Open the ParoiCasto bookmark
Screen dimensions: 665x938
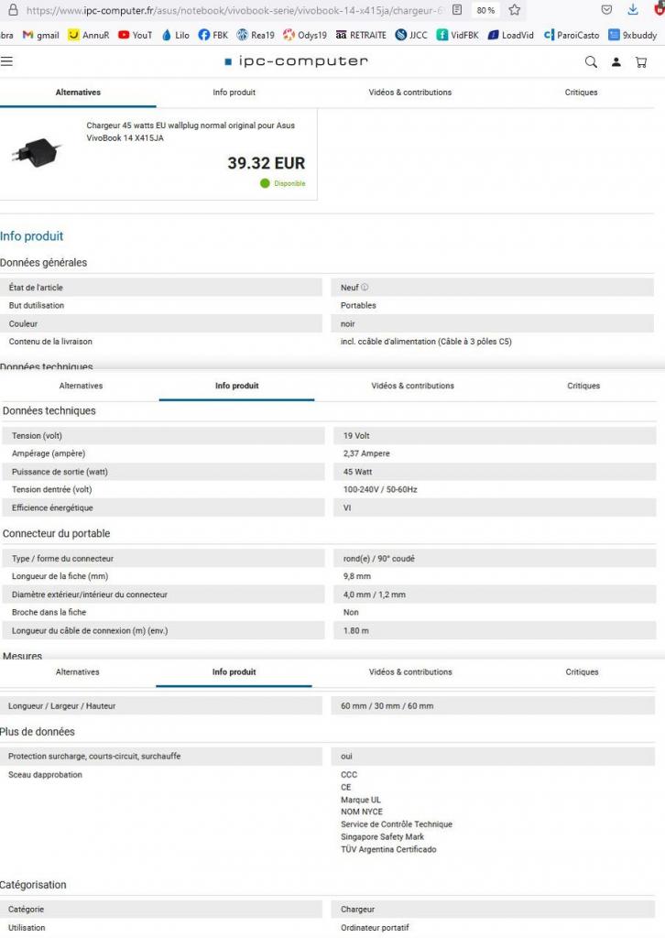pos(571,36)
